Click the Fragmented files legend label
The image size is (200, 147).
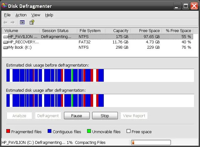pos(26,132)
